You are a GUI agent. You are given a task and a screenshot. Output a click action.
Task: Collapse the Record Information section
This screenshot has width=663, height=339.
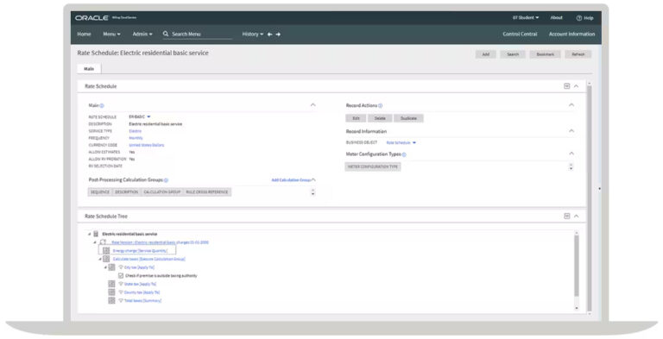(571, 131)
